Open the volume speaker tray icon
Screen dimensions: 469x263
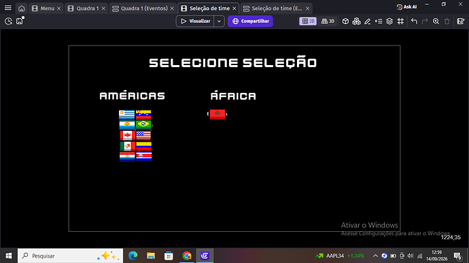pyautogui.click(x=411, y=256)
